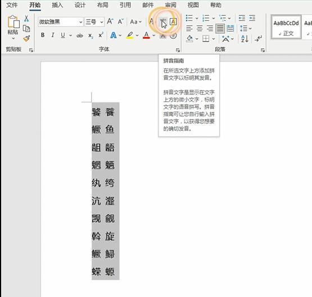Open the Line Spacing dropdown arrow
The height and width of the screenshot is (297, 312).
pyautogui.click(x=250, y=29)
